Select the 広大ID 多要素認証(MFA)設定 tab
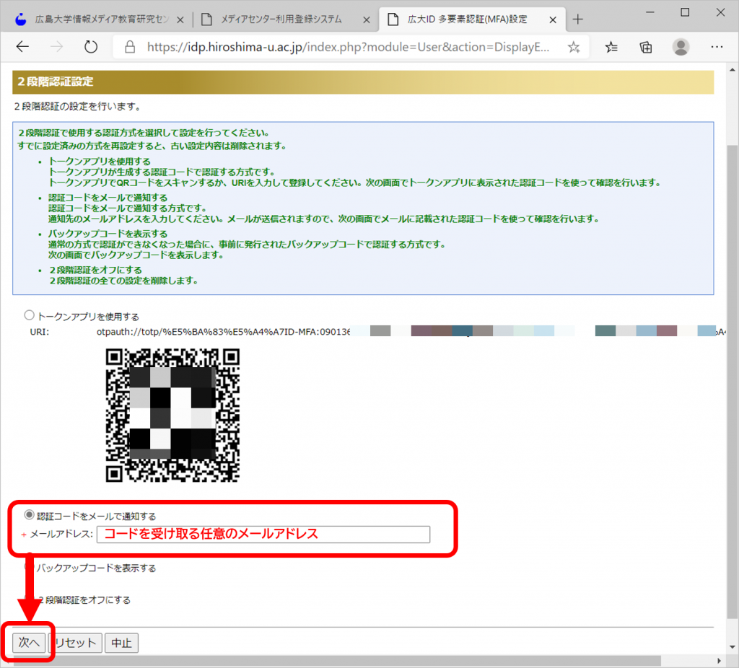The width and height of the screenshot is (739, 668). [471, 19]
